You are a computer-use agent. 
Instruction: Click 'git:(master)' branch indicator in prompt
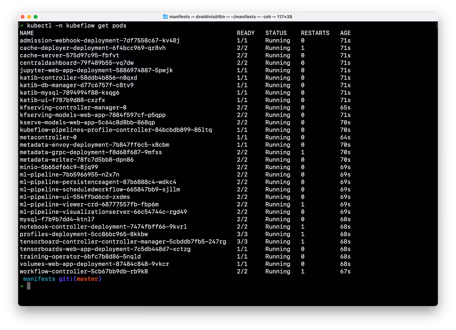tap(80, 279)
